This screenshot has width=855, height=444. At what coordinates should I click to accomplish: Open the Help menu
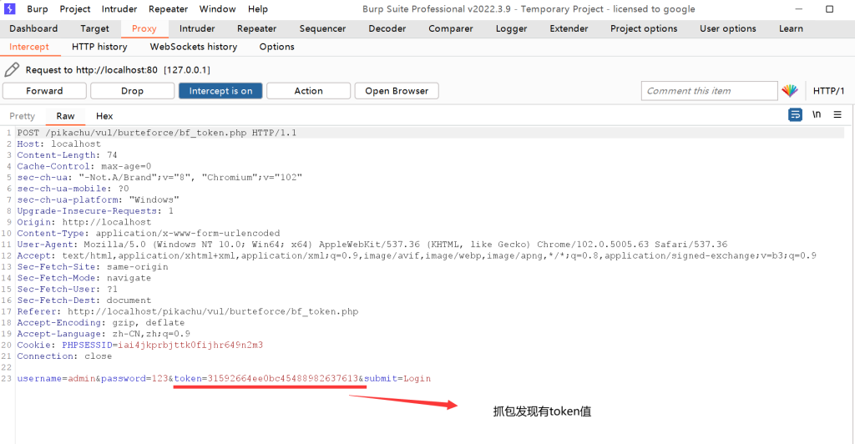pyautogui.click(x=258, y=9)
